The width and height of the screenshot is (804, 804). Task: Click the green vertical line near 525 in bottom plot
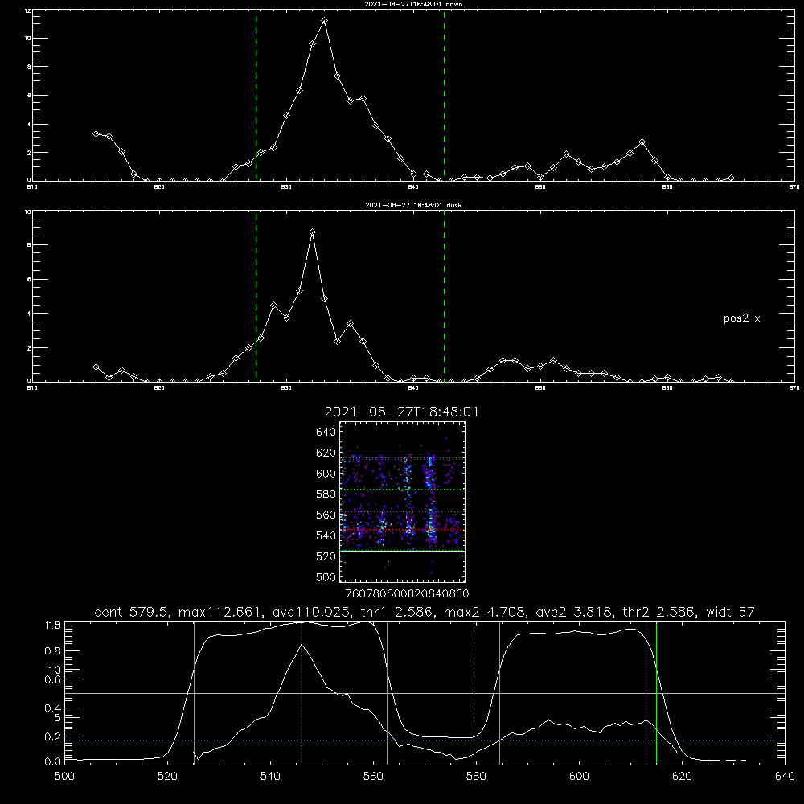pos(195,693)
